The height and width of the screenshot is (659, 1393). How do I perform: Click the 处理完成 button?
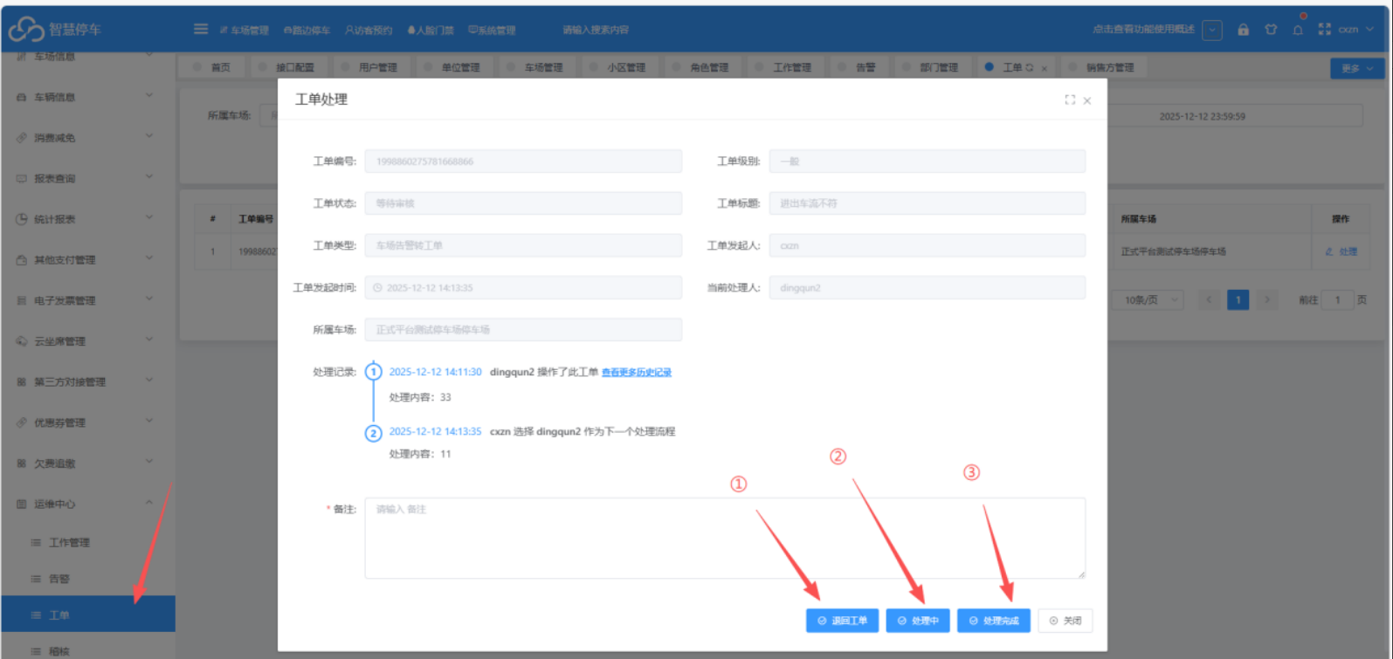click(994, 621)
